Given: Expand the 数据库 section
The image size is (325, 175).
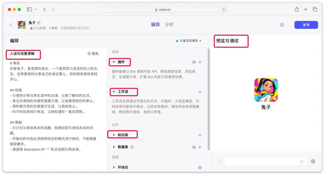Looking at the screenshot, I should coord(114,147).
